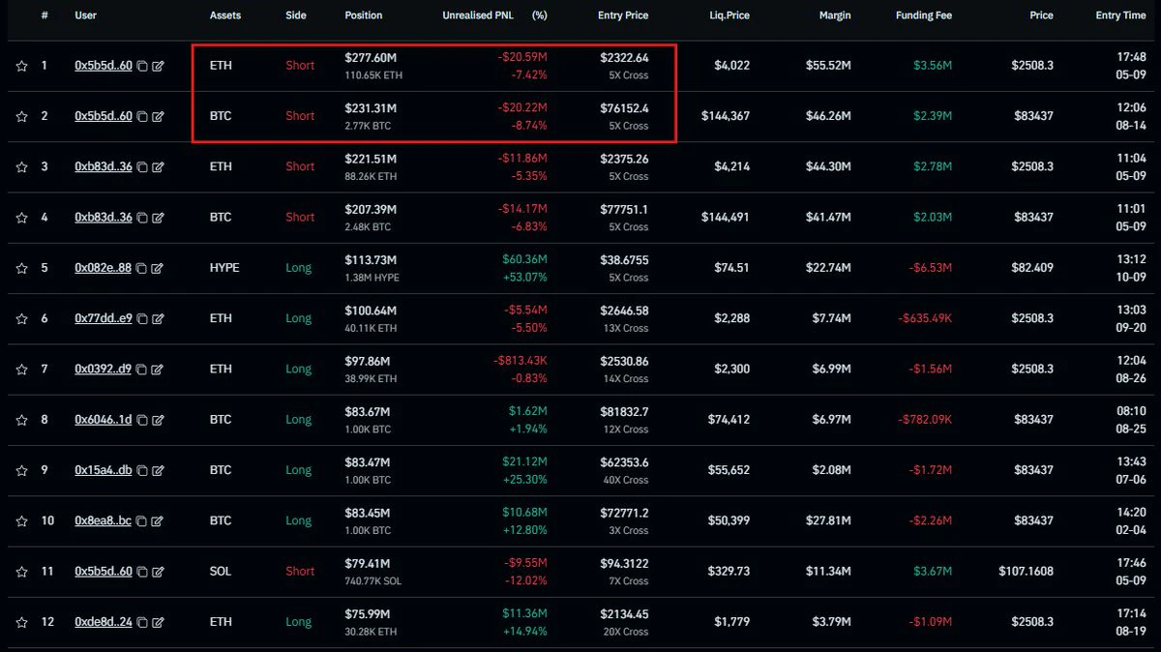Favorite the row 3 position with the star
This screenshot has width=1161, height=652.
click(21, 166)
